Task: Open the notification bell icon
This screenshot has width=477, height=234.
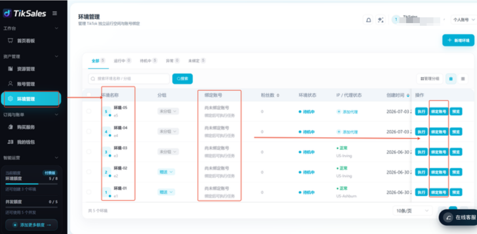Action: (x=368, y=20)
